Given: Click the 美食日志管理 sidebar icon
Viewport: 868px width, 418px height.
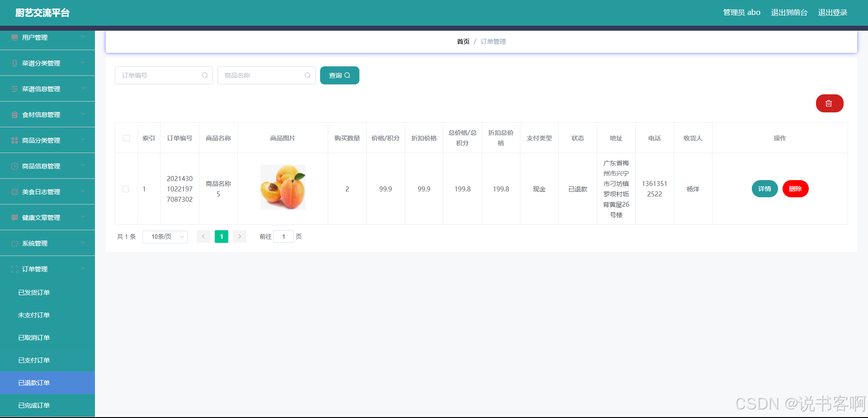Looking at the screenshot, I should [x=14, y=191].
